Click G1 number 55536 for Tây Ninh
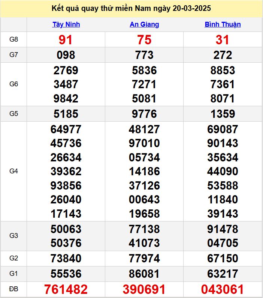 66,274
